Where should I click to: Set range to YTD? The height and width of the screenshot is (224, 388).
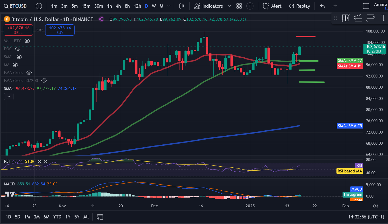click(x=57, y=217)
